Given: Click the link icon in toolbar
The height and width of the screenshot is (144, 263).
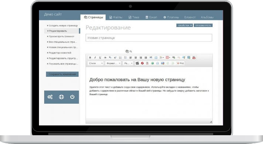Looking at the screenshot, I should (x=173, y=57).
